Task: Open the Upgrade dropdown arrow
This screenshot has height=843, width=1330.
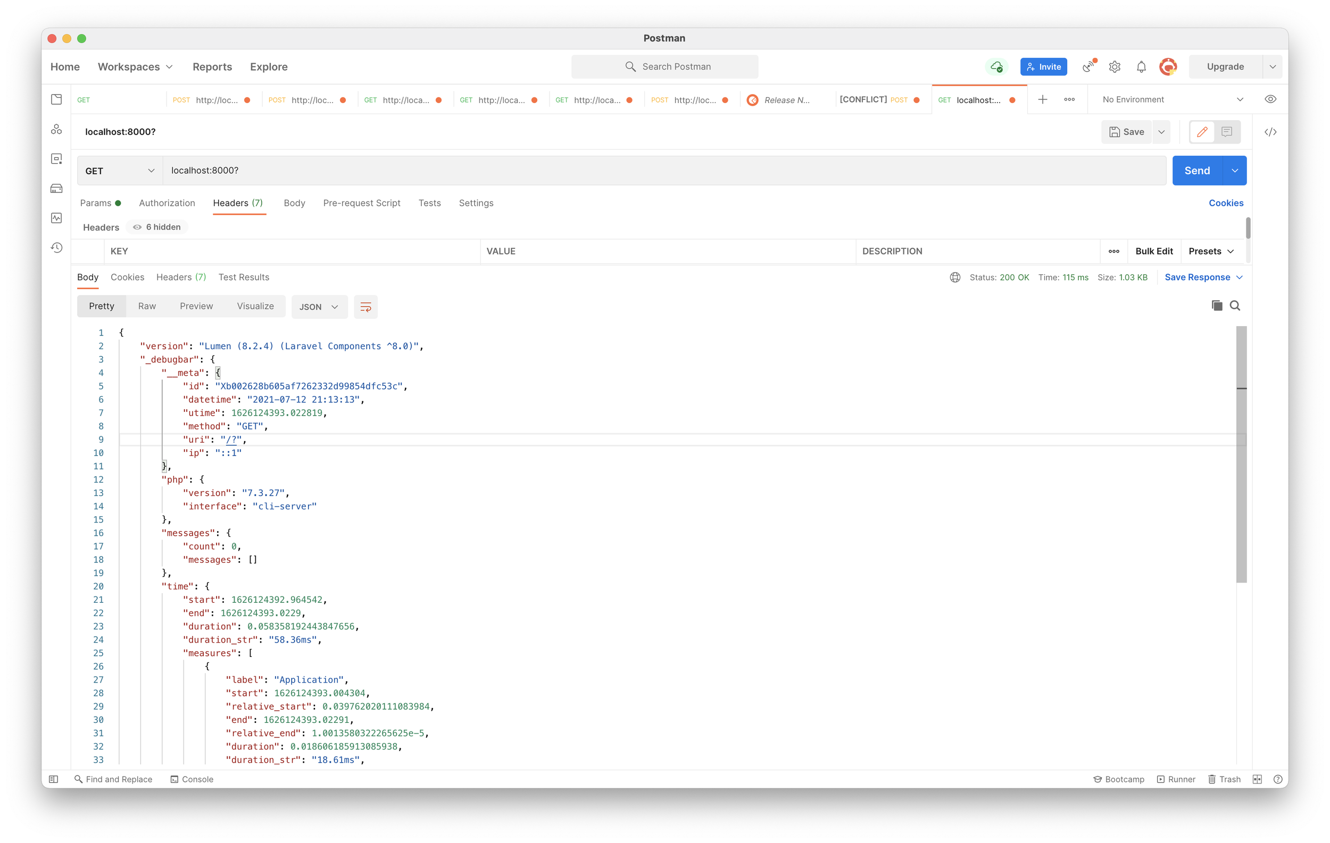Action: coord(1272,67)
